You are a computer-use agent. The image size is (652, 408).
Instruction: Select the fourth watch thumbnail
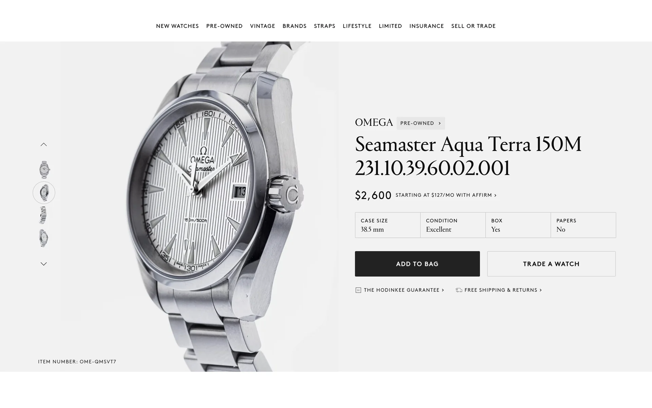point(43,238)
